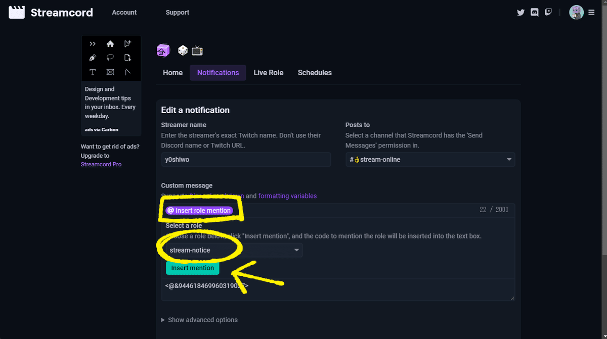Open the hamburger menu icon

(x=591, y=12)
